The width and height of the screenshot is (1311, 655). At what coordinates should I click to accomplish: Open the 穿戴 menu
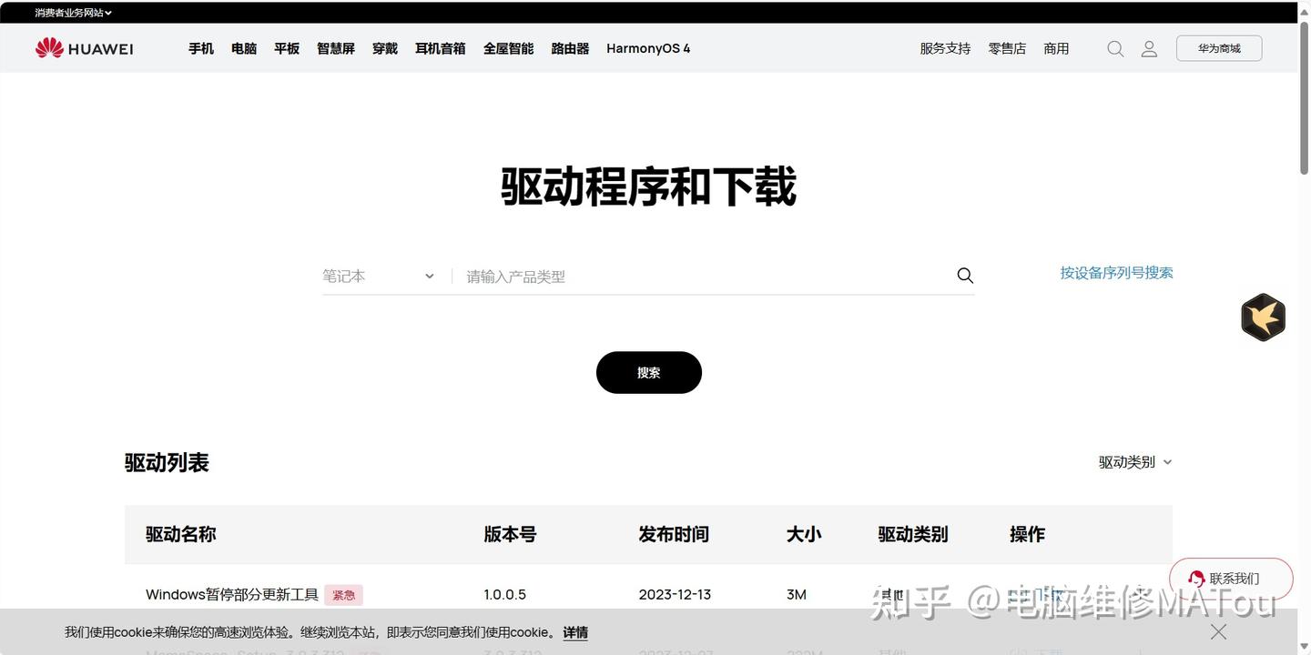click(385, 49)
